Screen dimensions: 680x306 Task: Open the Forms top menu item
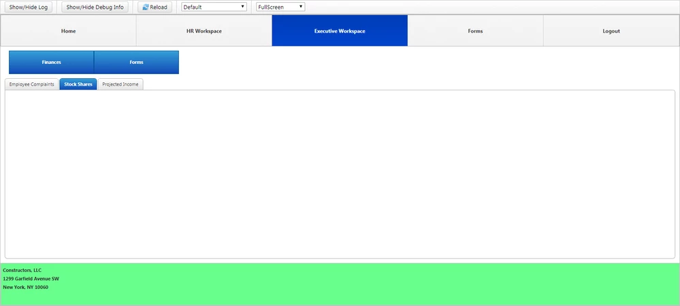pyautogui.click(x=475, y=31)
